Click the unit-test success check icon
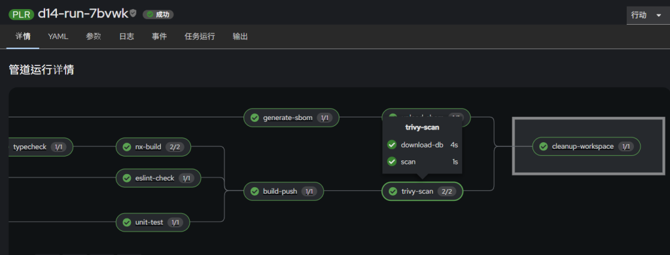The image size is (670, 255). (127, 222)
